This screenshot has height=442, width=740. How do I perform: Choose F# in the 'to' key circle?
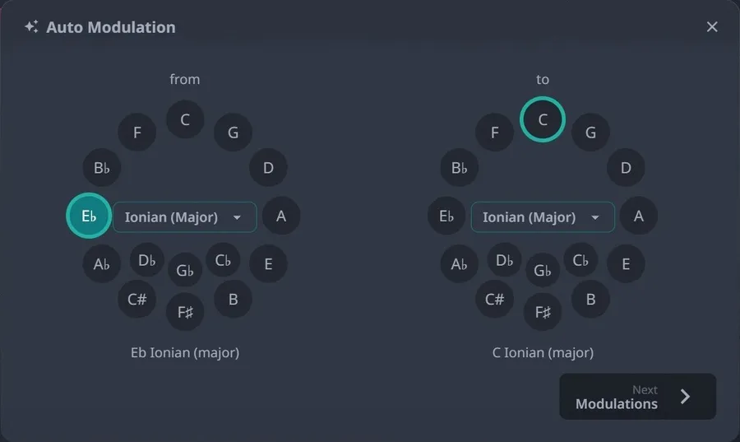point(543,312)
